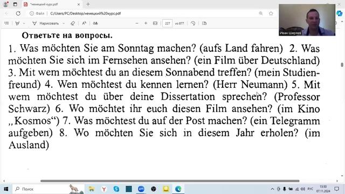Fit the PDF page to width

[x=155, y=23]
